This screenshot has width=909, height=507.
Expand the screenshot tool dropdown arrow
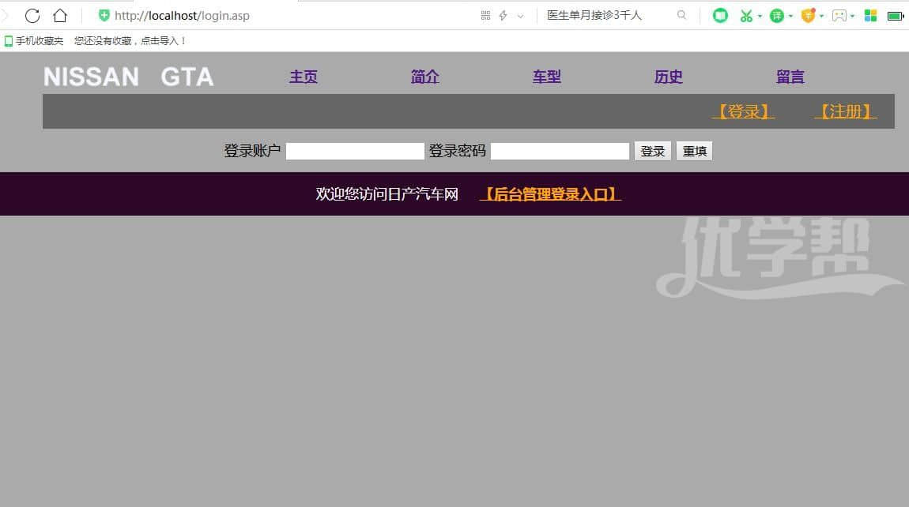(760, 16)
